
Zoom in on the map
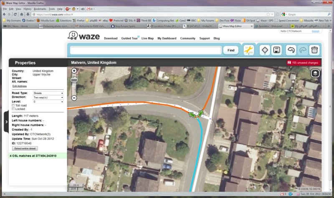74,71
